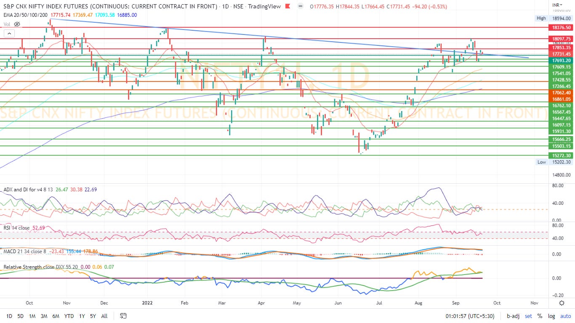Screen dimensions: 575x323
Task: Select the RSI 14 close indicator legend
Action: pyautogui.click(x=16, y=228)
